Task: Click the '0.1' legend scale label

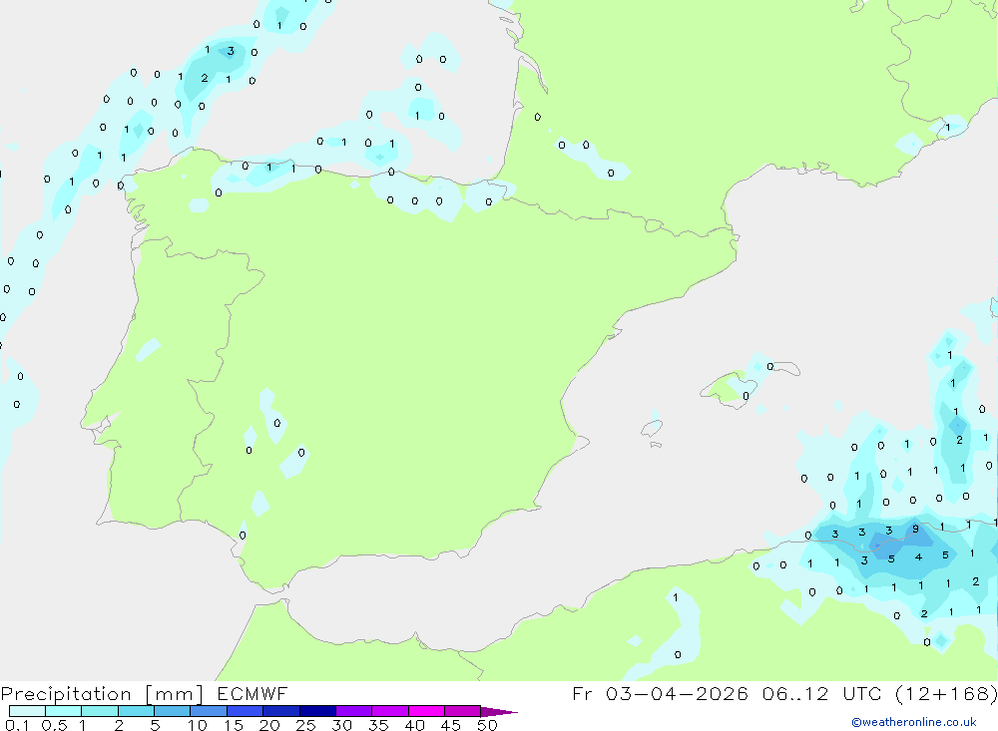Action: click(17, 725)
